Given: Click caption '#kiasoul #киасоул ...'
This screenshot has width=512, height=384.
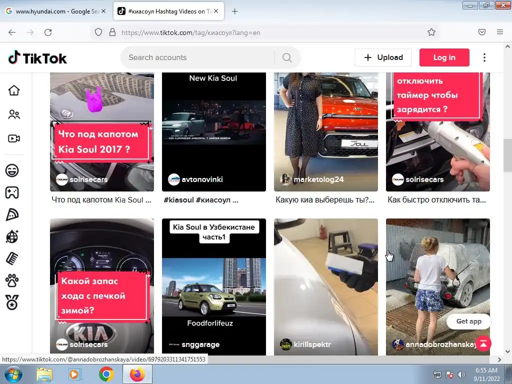Looking at the screenshot, I should click(201, 200).
